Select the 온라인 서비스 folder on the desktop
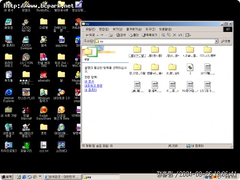The image size is (240, 180). [x=9, y=60]
